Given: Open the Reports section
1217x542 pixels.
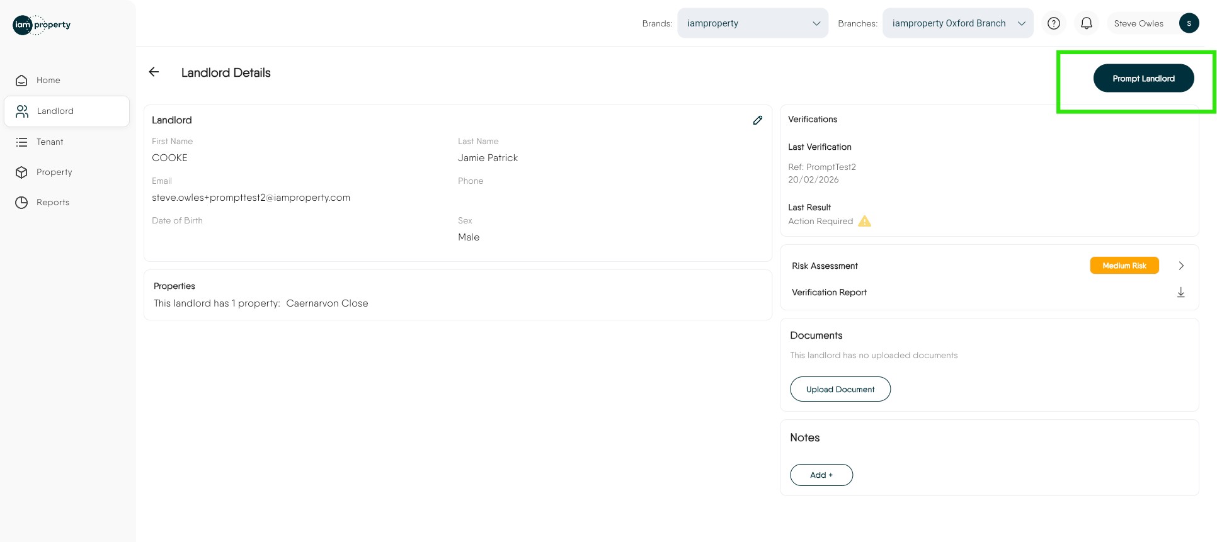Looking at the screenshot, I should (53, 203).
